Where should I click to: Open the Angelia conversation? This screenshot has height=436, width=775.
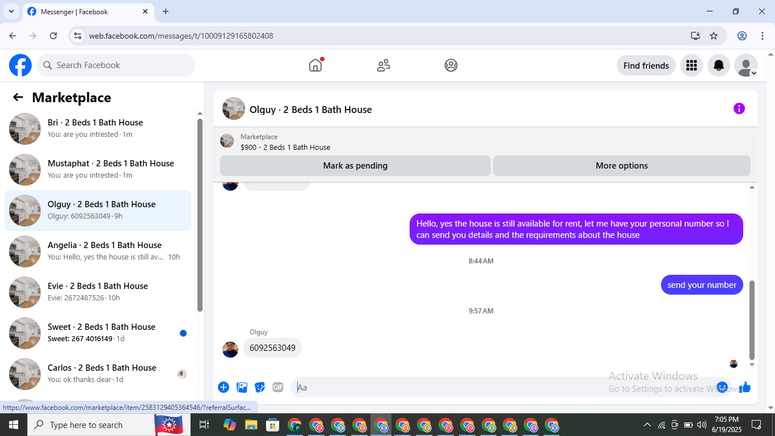point(98,251)
